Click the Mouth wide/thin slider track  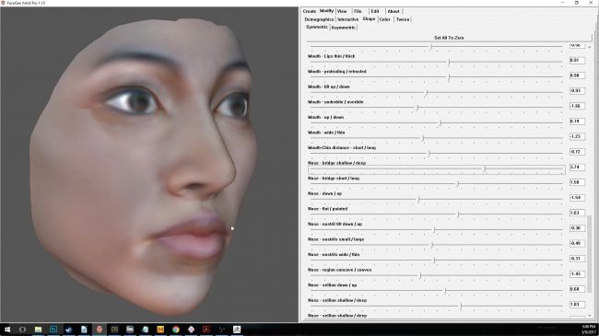[x=436, y=138]
